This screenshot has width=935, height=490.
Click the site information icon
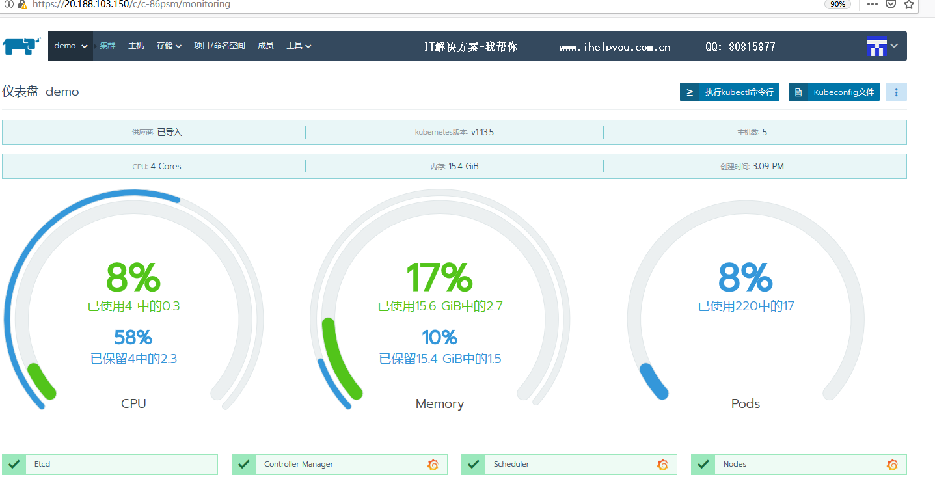click(x=8, y=4)
